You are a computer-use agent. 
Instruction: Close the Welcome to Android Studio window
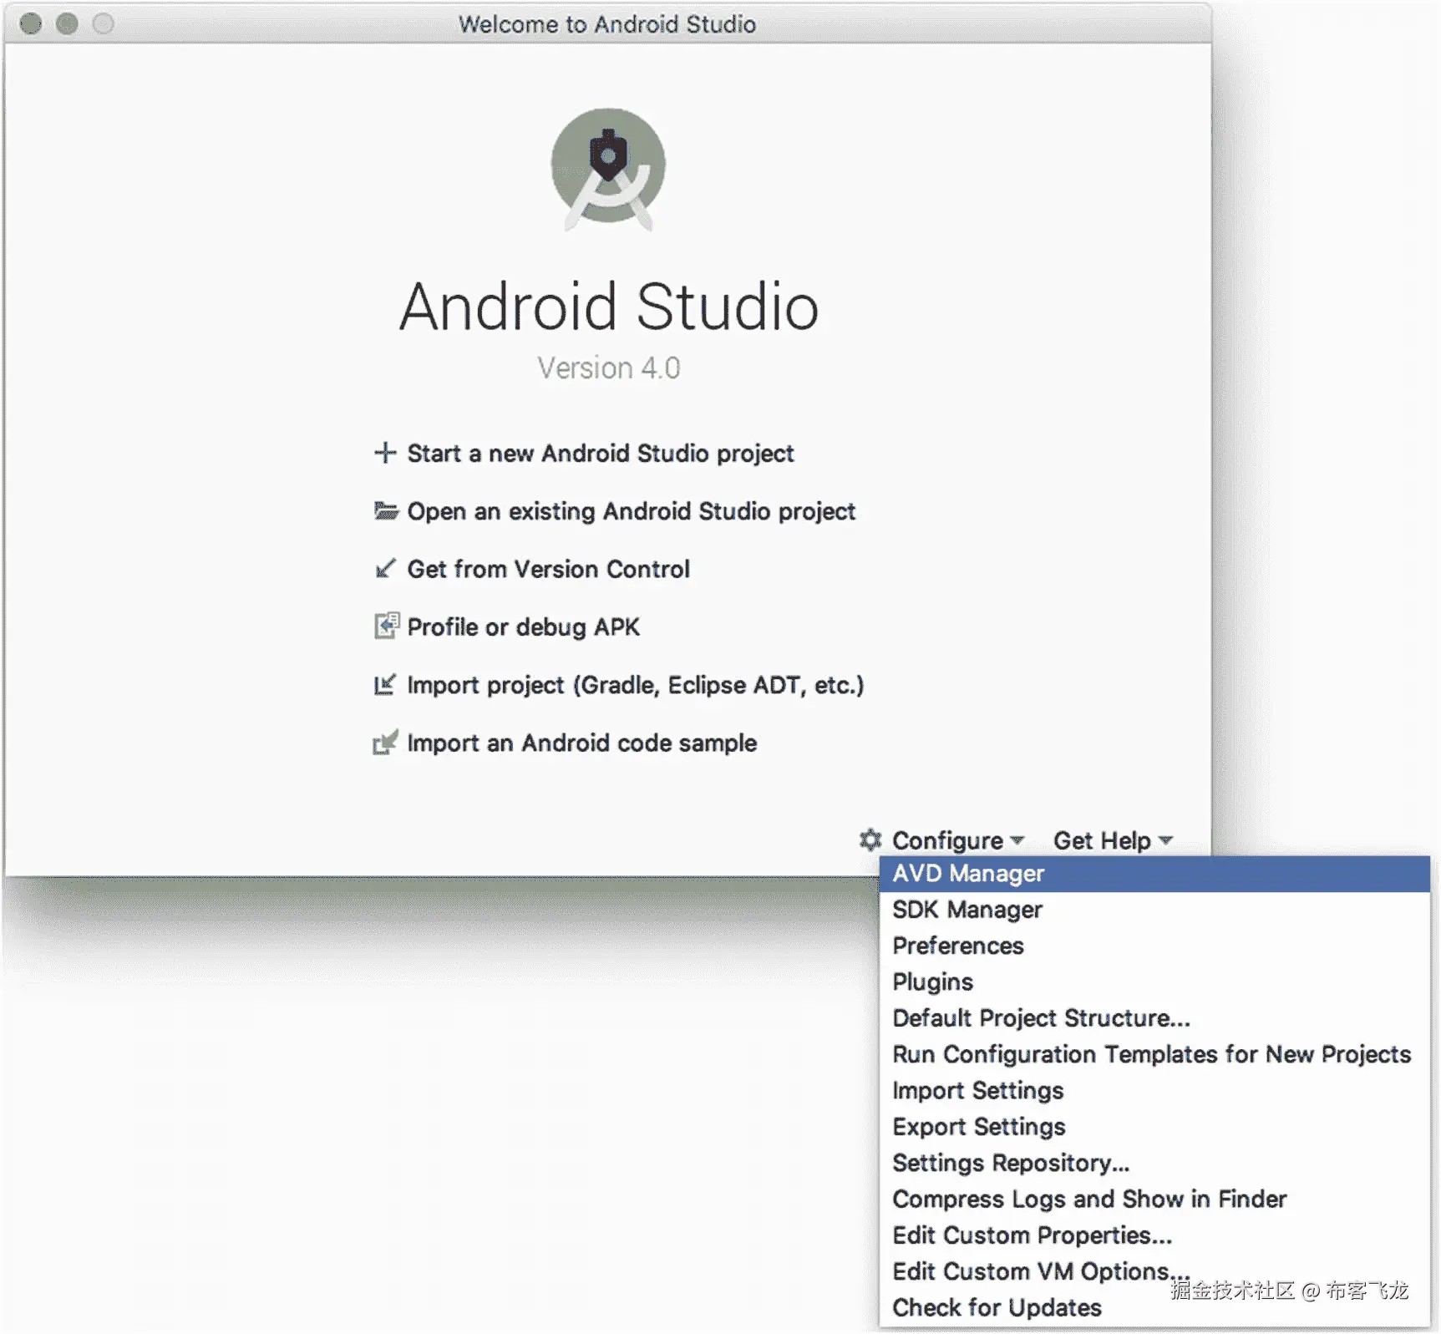[31, 23]
